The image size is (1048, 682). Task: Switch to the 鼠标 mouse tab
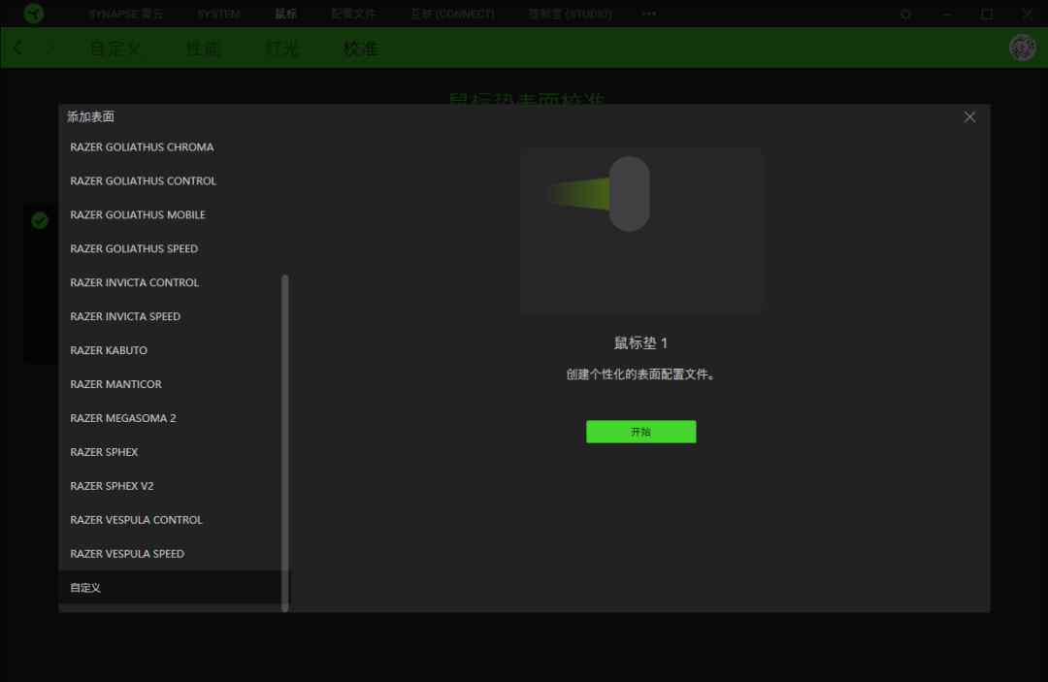pyautogui.click(x=285, y=14)
